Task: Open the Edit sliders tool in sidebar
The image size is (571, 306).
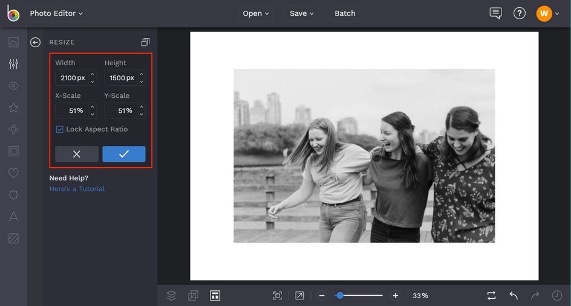Action: (x=13, y=64)
